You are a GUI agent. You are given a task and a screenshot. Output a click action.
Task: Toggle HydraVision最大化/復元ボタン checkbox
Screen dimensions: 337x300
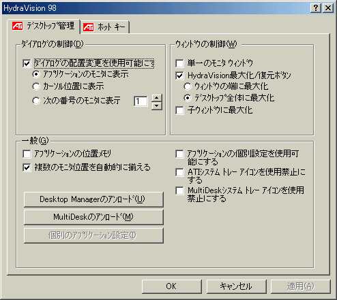click(x=179, y=76)
